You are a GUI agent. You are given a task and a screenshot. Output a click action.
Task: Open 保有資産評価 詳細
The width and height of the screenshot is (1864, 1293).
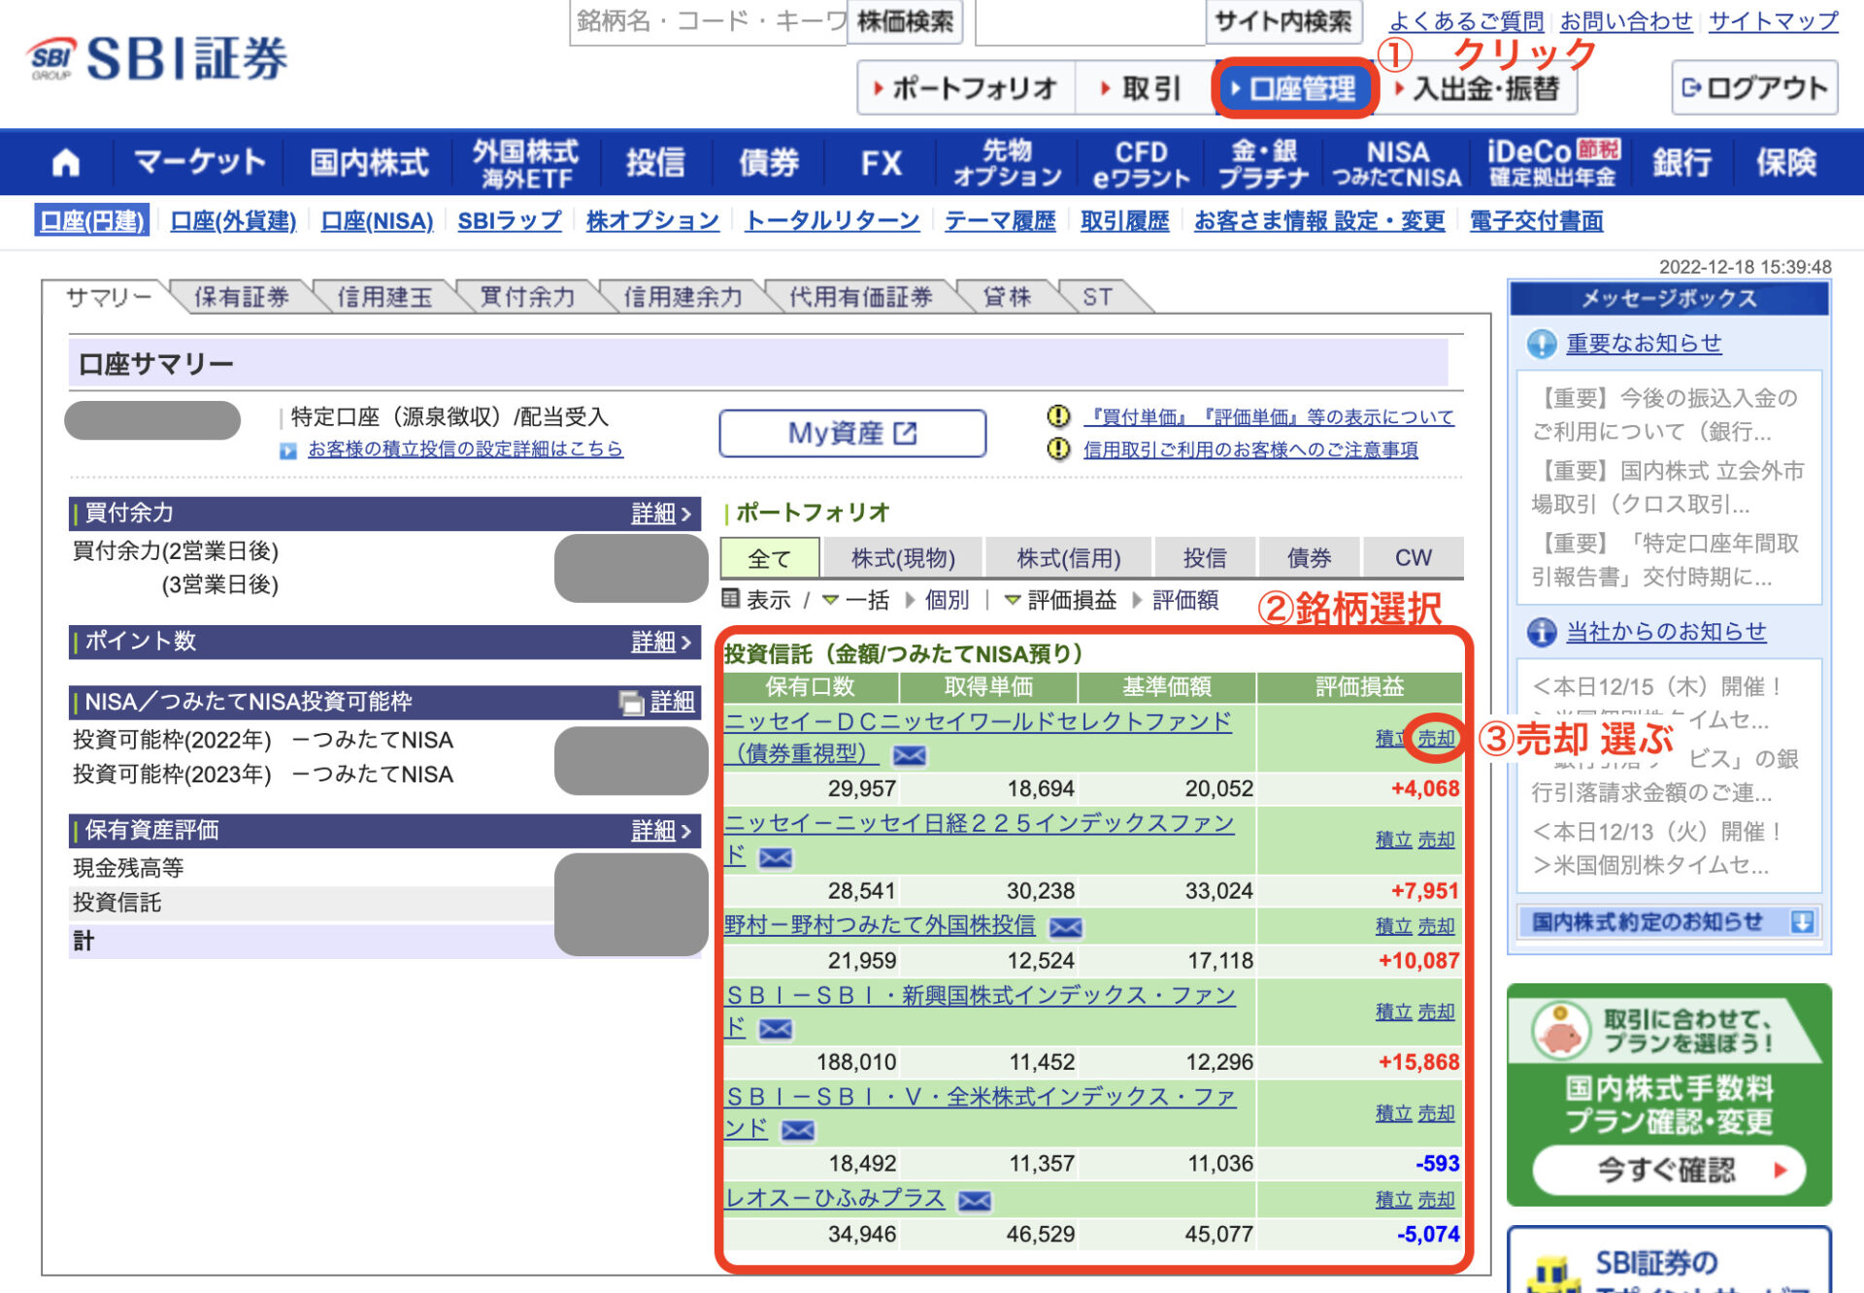coord(661,831)
